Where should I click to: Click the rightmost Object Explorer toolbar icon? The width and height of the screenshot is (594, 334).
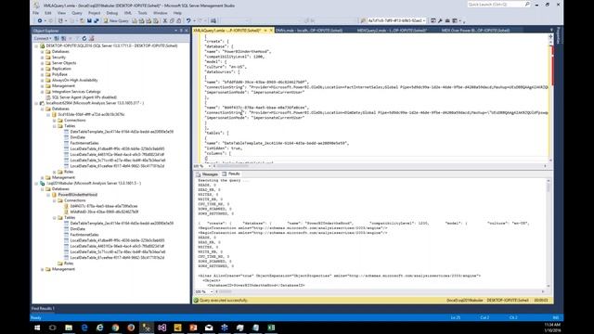(x=91, y=38)
